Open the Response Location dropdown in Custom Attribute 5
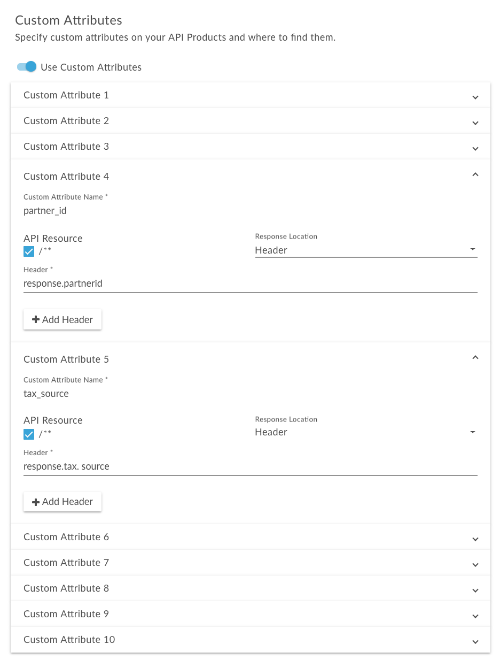The image size is (500, 659). [365, 432]
